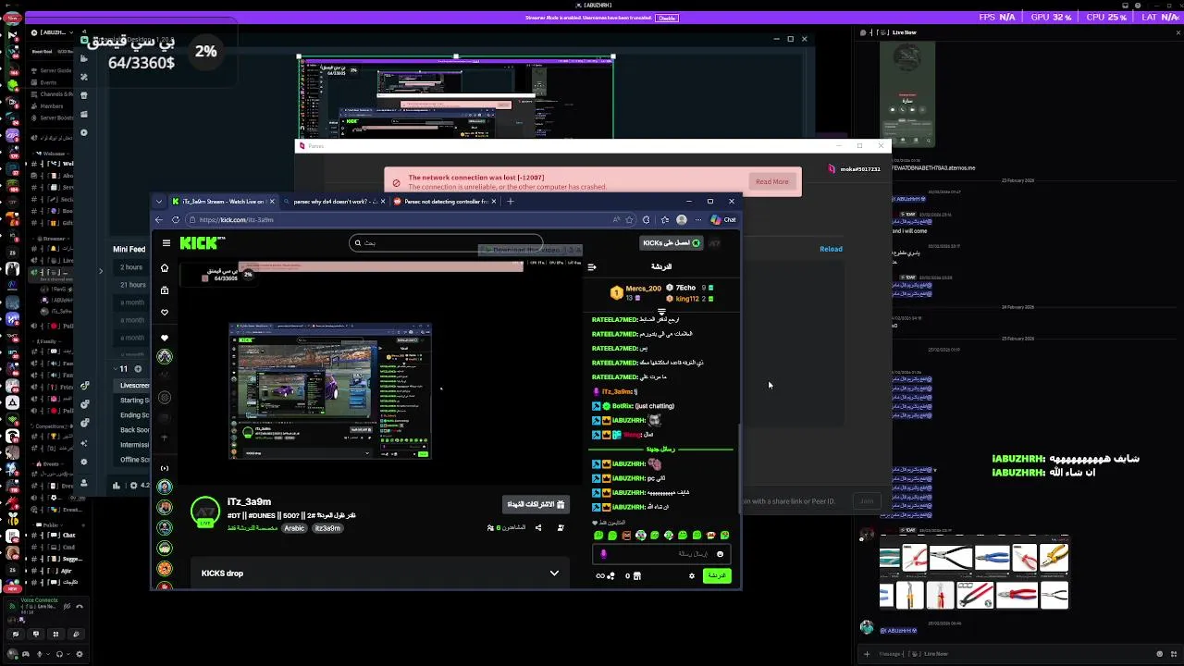The image size is (1184, 666).
Task: Click first green emote in Kick emote row
Action: (598, 536)
